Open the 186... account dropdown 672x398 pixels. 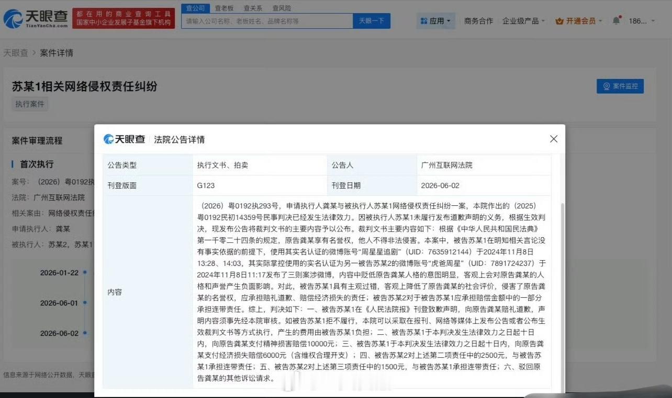[641, 21]
